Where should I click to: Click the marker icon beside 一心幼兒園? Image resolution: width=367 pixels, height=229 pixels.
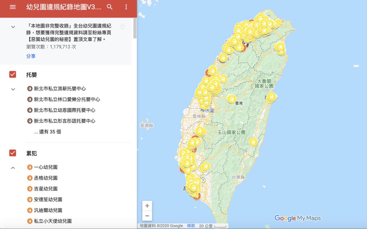coord(30,167)
